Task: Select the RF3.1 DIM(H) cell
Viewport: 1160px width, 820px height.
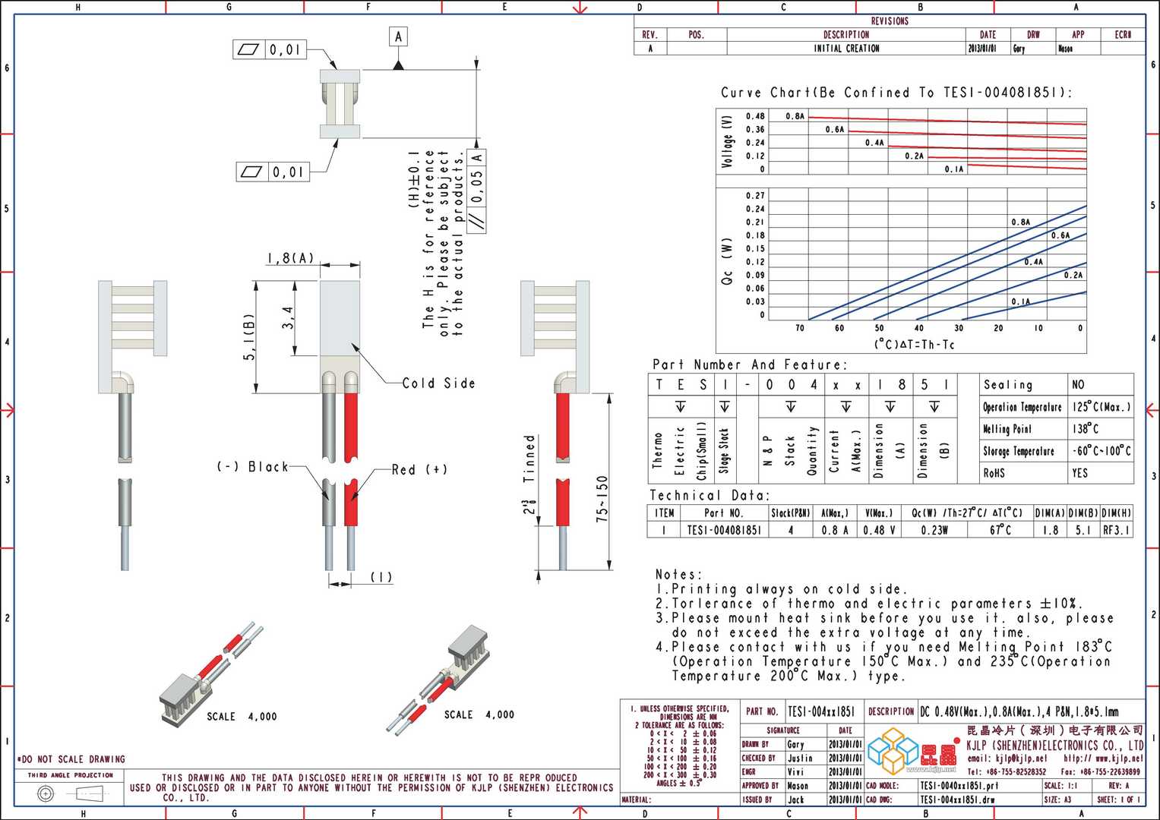Action: point(1116,530)
